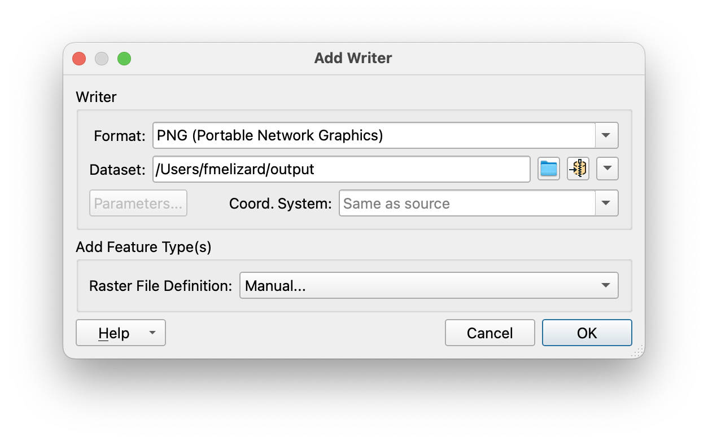Click the resize grip in the dialog corner

(x=636, y=351)
